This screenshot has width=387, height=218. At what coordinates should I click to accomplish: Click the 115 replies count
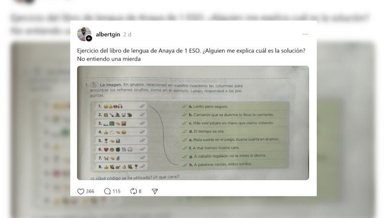coord(117,191)
